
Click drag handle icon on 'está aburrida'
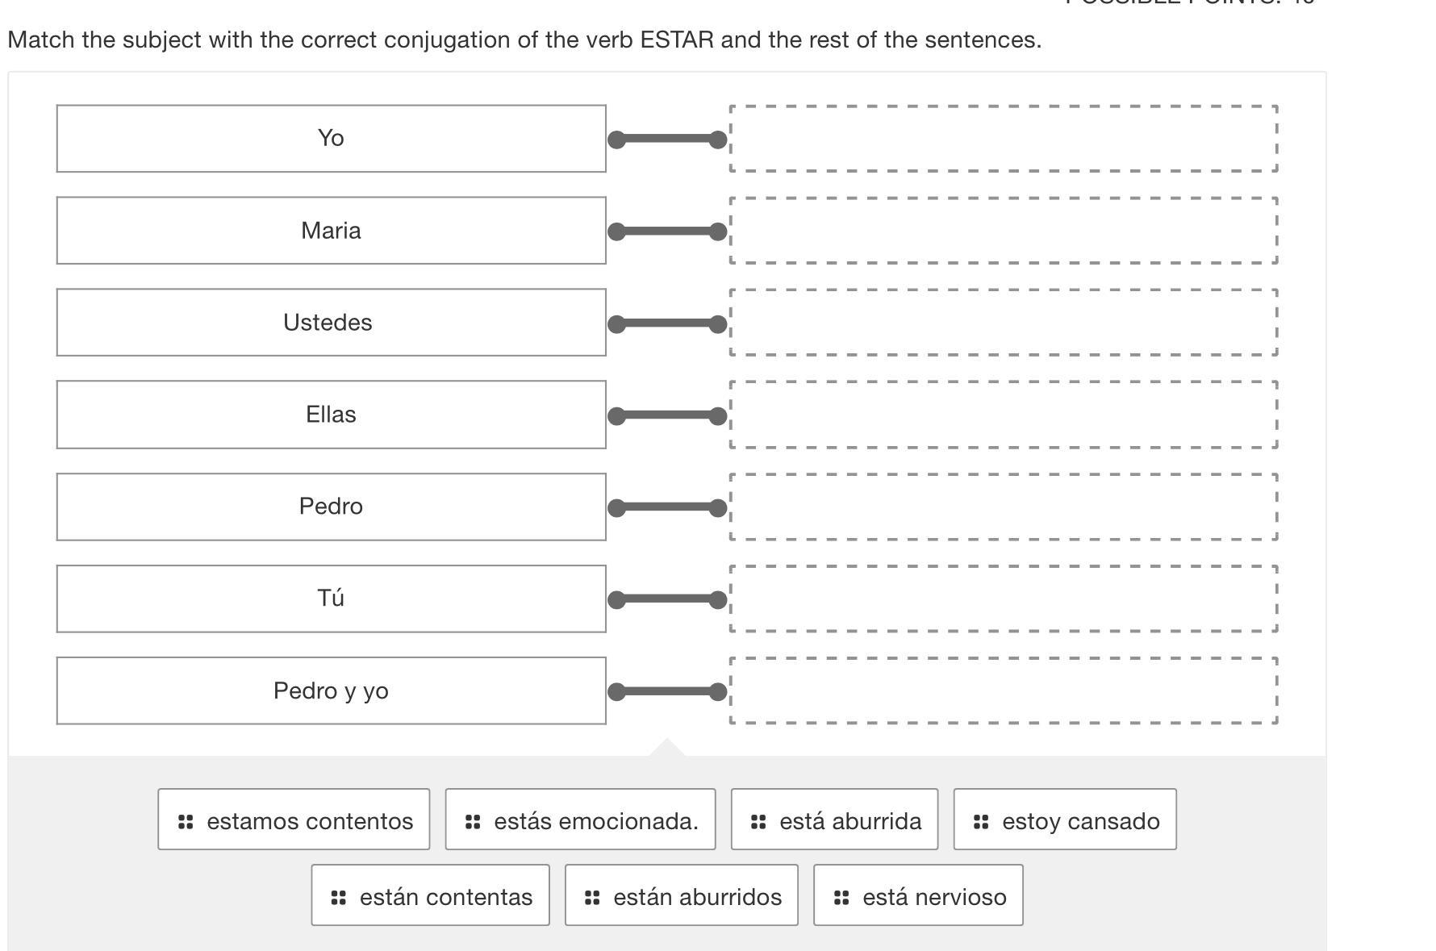[x=758, y=821]
